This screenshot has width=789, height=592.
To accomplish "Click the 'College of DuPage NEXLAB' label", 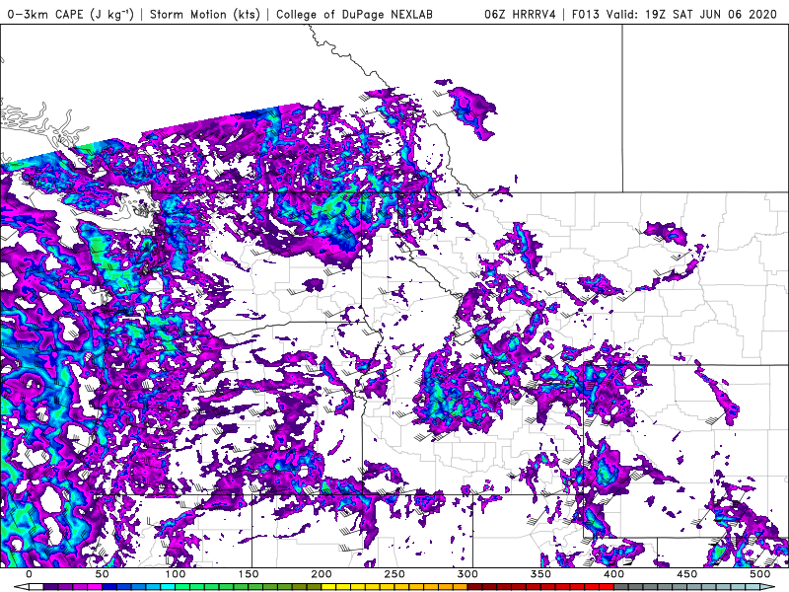I will click(x=354, y=14).
